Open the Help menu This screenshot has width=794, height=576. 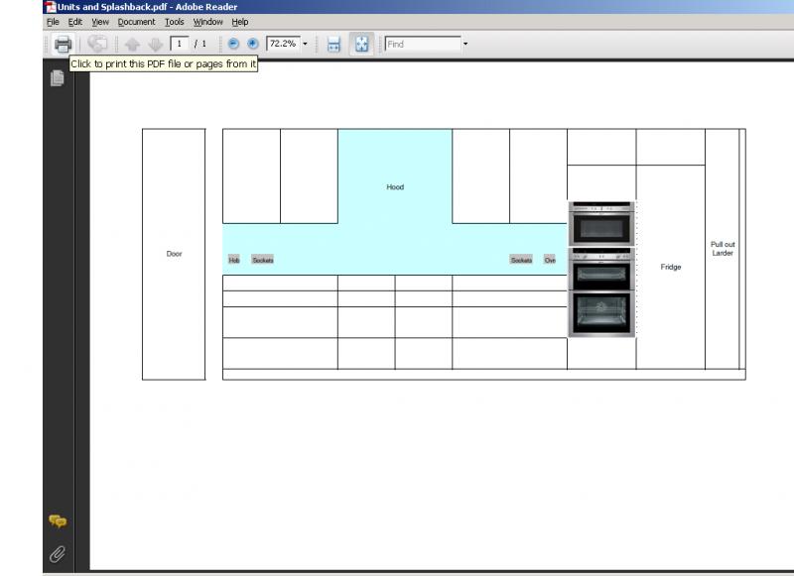pyautogui.click(x=240, y=22)
